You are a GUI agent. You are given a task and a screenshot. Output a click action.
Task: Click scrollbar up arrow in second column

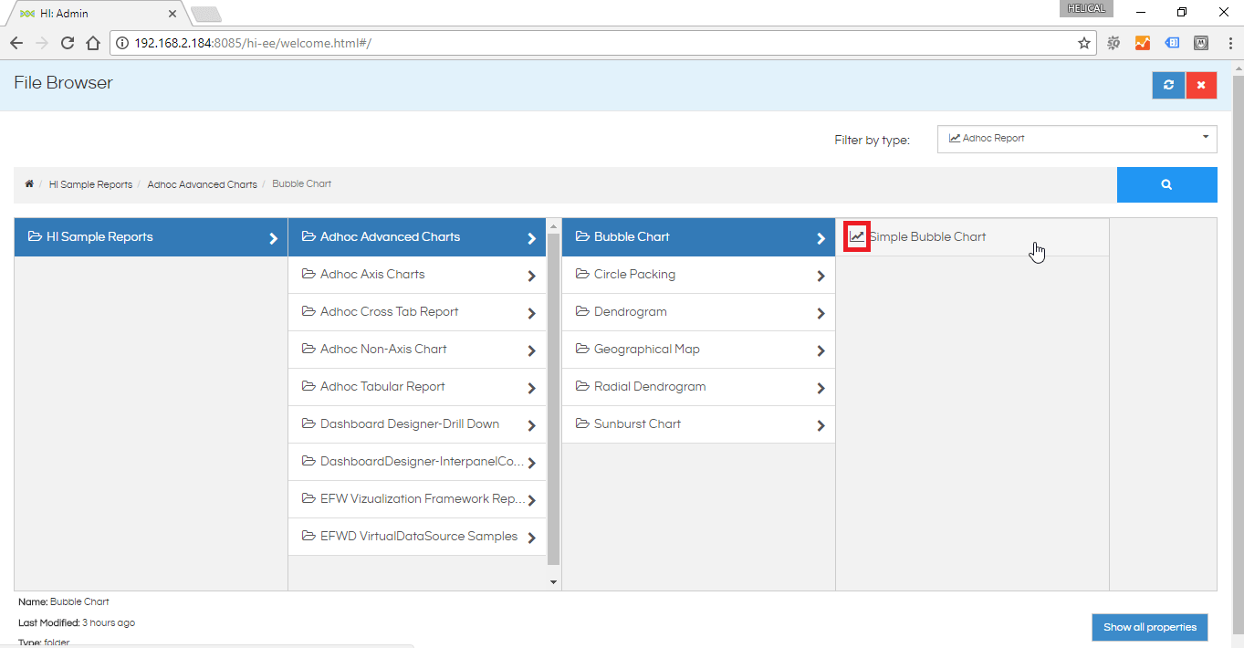(553, 225)
